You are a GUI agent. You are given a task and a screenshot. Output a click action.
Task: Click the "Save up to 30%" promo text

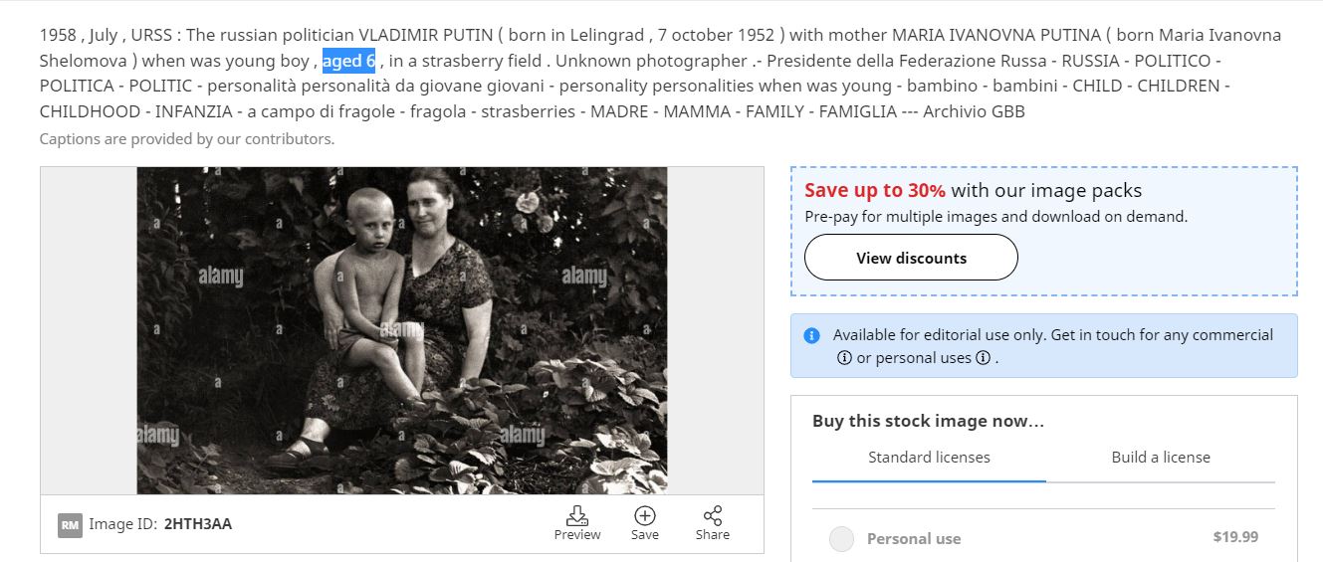click(875, 190)
